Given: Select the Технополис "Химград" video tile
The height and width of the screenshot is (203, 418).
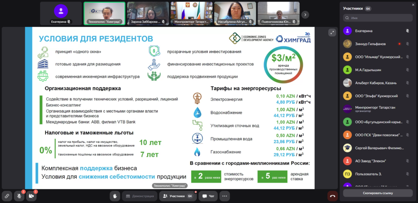Looking at the screenshot, I should coord(104,13).
